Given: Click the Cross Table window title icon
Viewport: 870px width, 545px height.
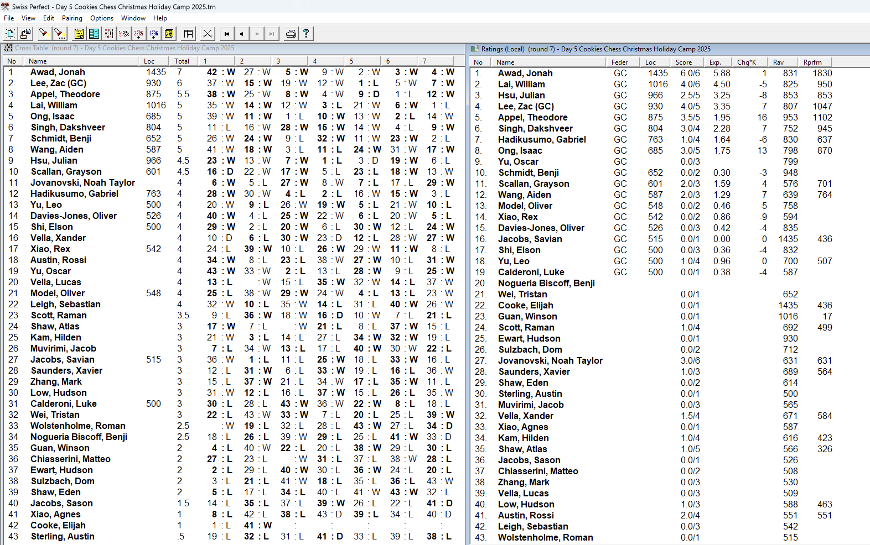Looking at the screenshot, I should coord(8,48).
